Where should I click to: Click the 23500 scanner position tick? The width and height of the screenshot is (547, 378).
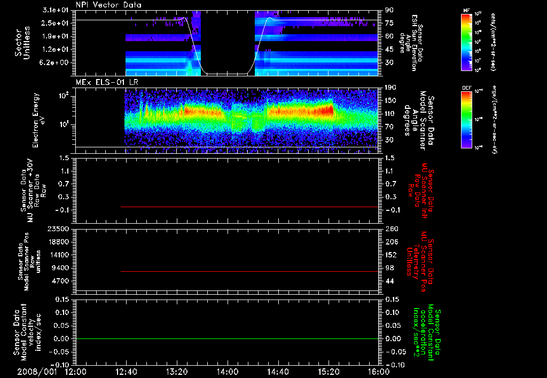click(58, 229)
